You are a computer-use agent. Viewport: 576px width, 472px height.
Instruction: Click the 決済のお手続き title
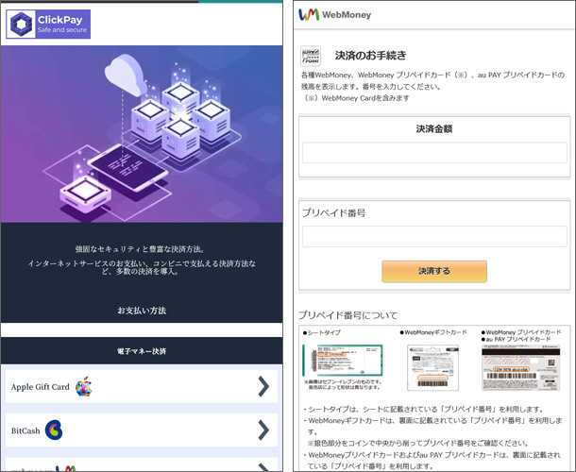point(370,56)
